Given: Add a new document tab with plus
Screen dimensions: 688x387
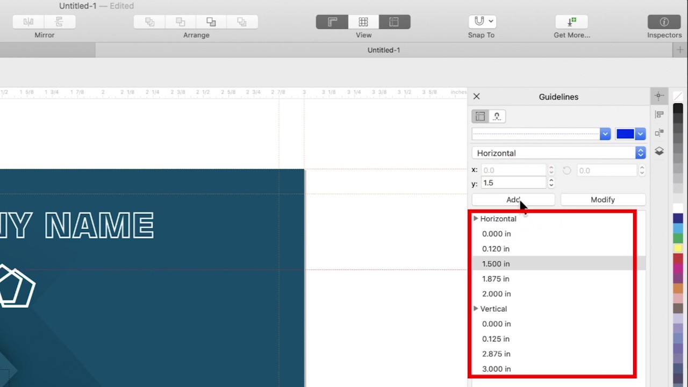Looking at the screenshot, I should 680,50.
